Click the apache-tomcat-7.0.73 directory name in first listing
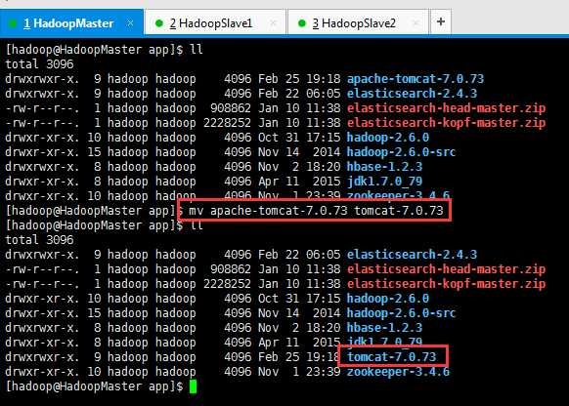 [x=416, y=79]
